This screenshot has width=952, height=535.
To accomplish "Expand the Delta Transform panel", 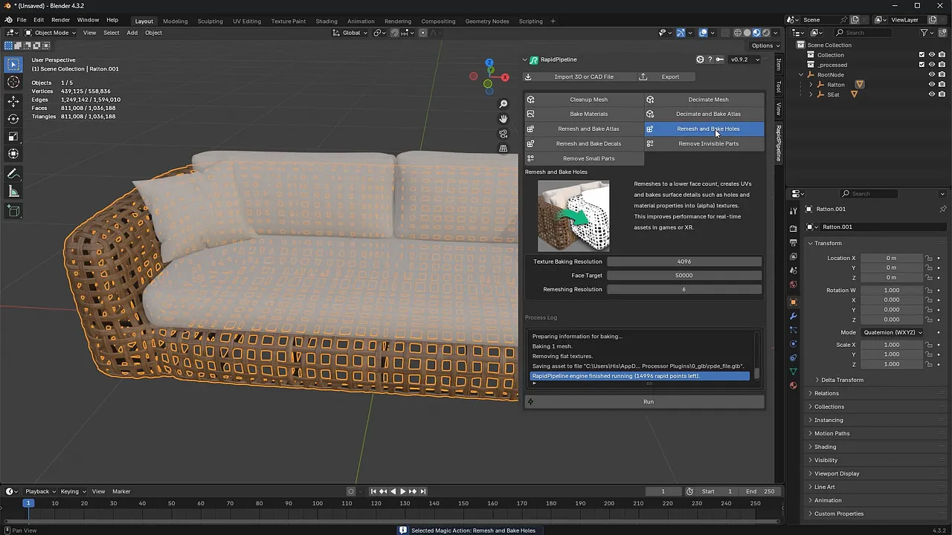I will point(842,380).
